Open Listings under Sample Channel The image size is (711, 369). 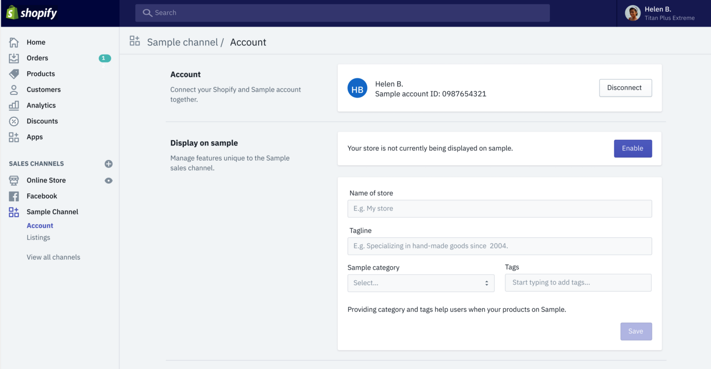pyautogui.click(x=38, y=238)
